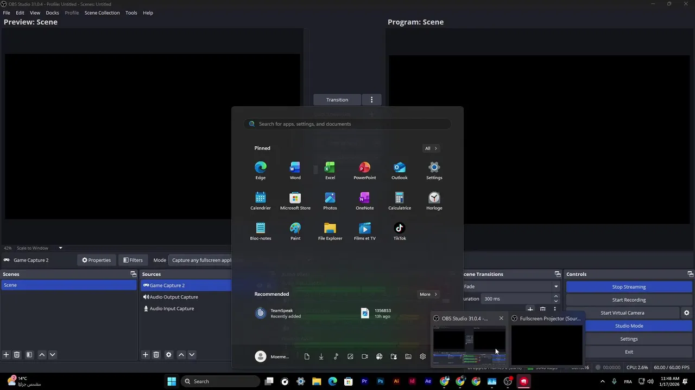695x390 pixels.
Task: Open the Help menu
Action: (x=148, y=12)
